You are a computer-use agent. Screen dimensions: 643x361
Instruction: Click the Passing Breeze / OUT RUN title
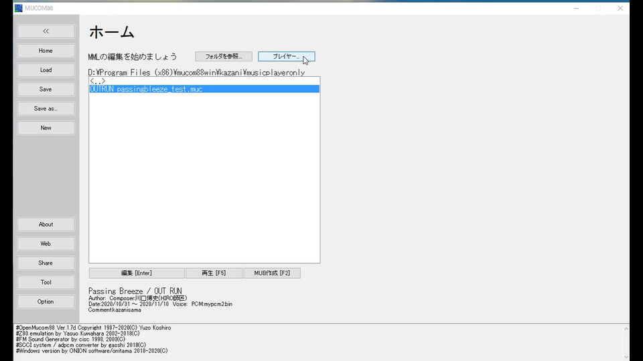(x=135, y=291)
